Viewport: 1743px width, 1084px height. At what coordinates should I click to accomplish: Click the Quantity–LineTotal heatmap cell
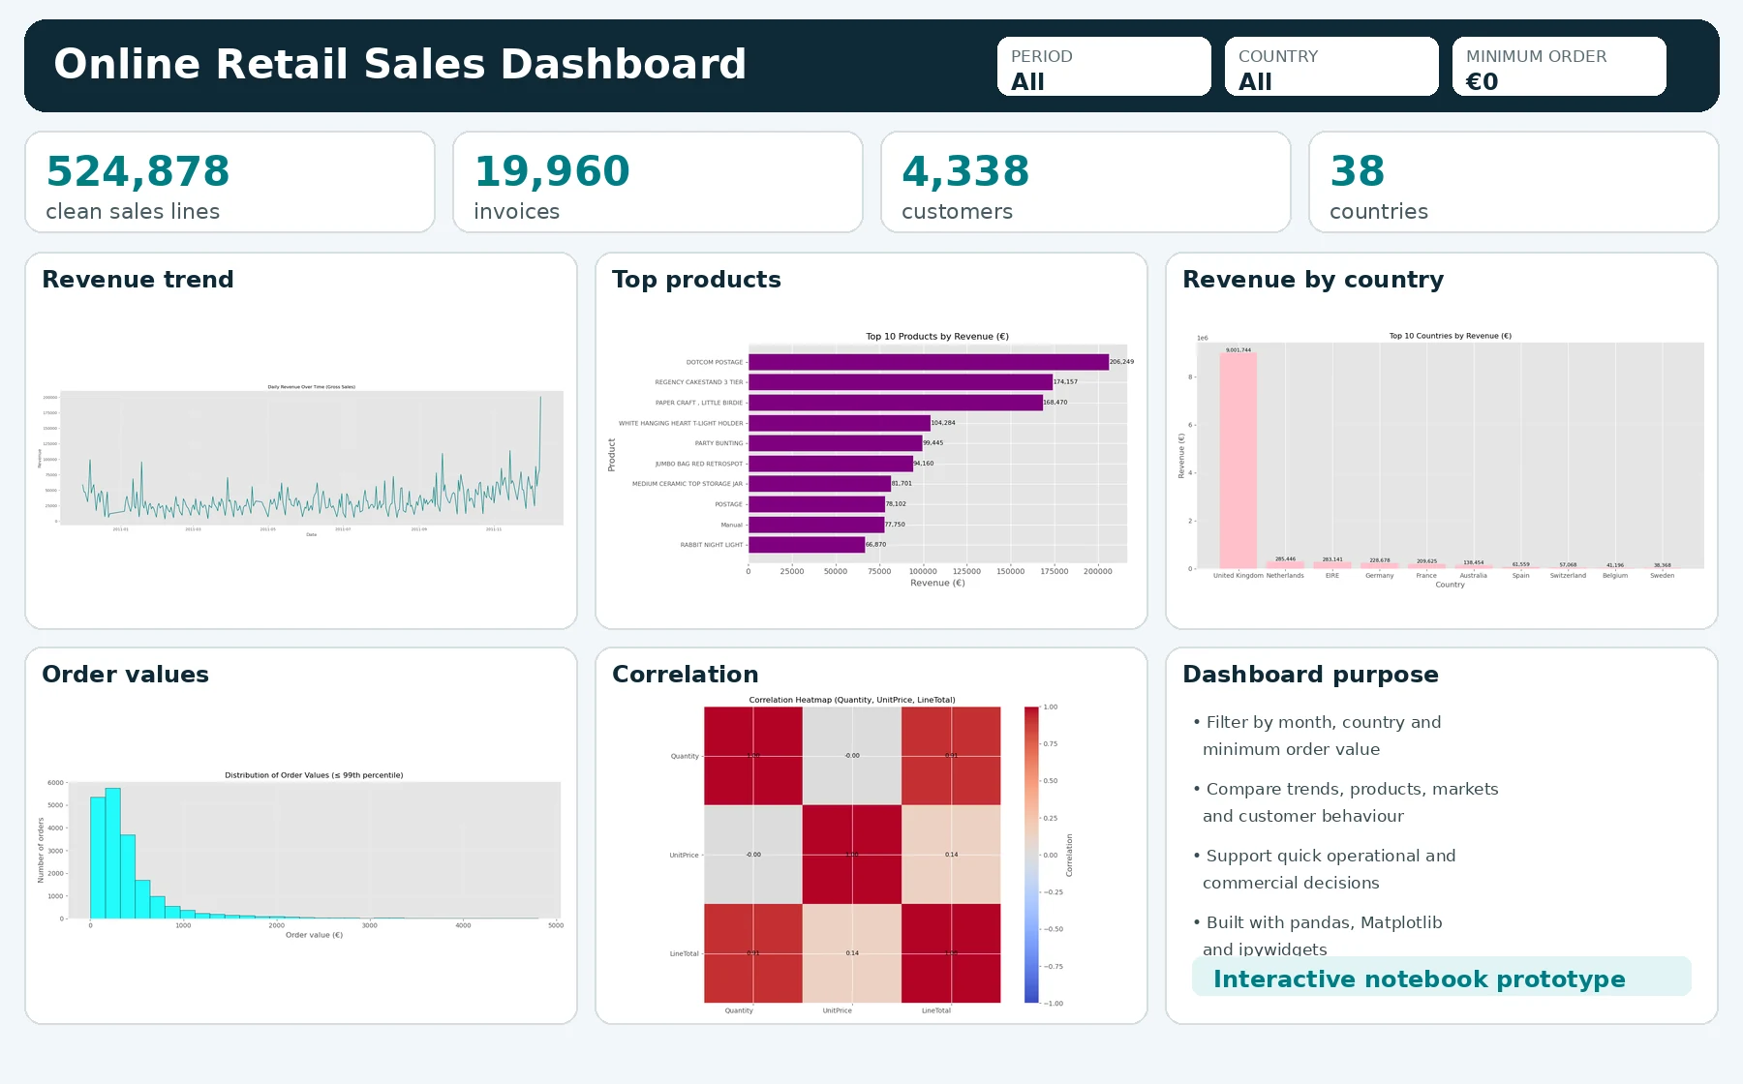pyautogui.click(x=951, y=756)
